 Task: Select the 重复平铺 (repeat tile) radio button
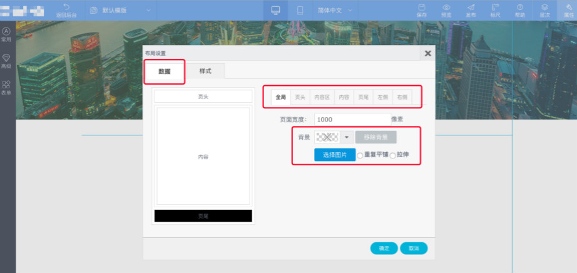pos(360,155)
